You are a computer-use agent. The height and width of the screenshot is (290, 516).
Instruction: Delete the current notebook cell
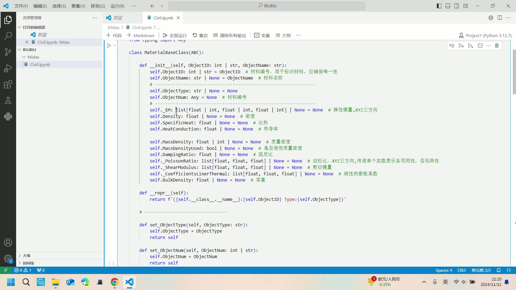[497, 46]
